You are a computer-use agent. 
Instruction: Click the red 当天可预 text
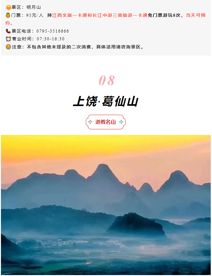196,15
